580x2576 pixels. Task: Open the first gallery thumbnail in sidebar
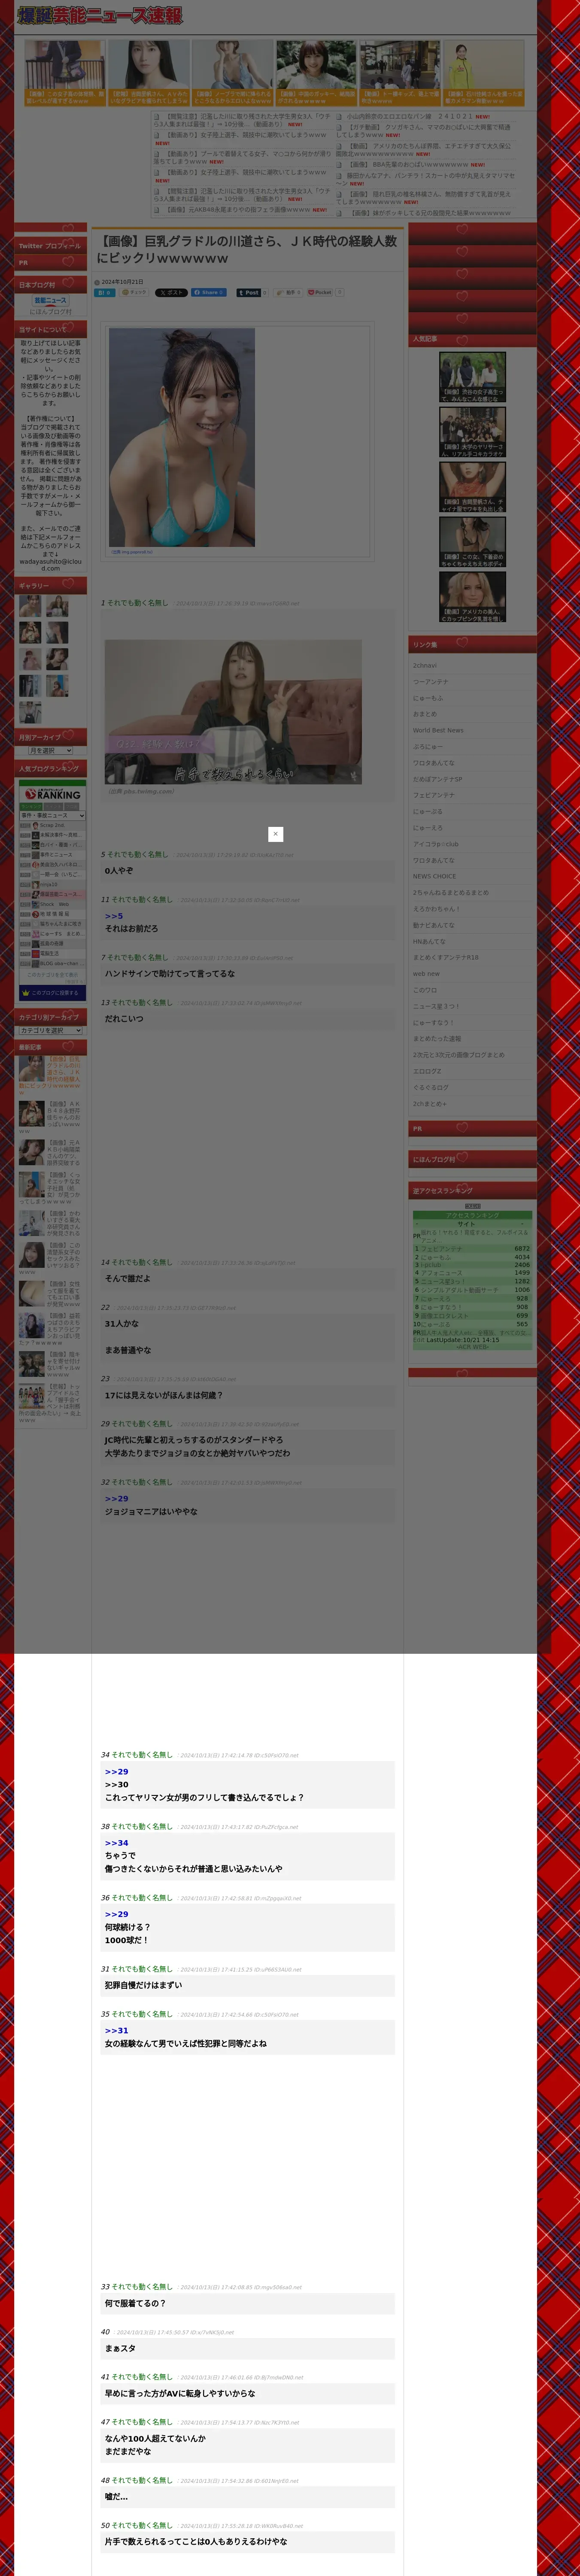(30, 605)
